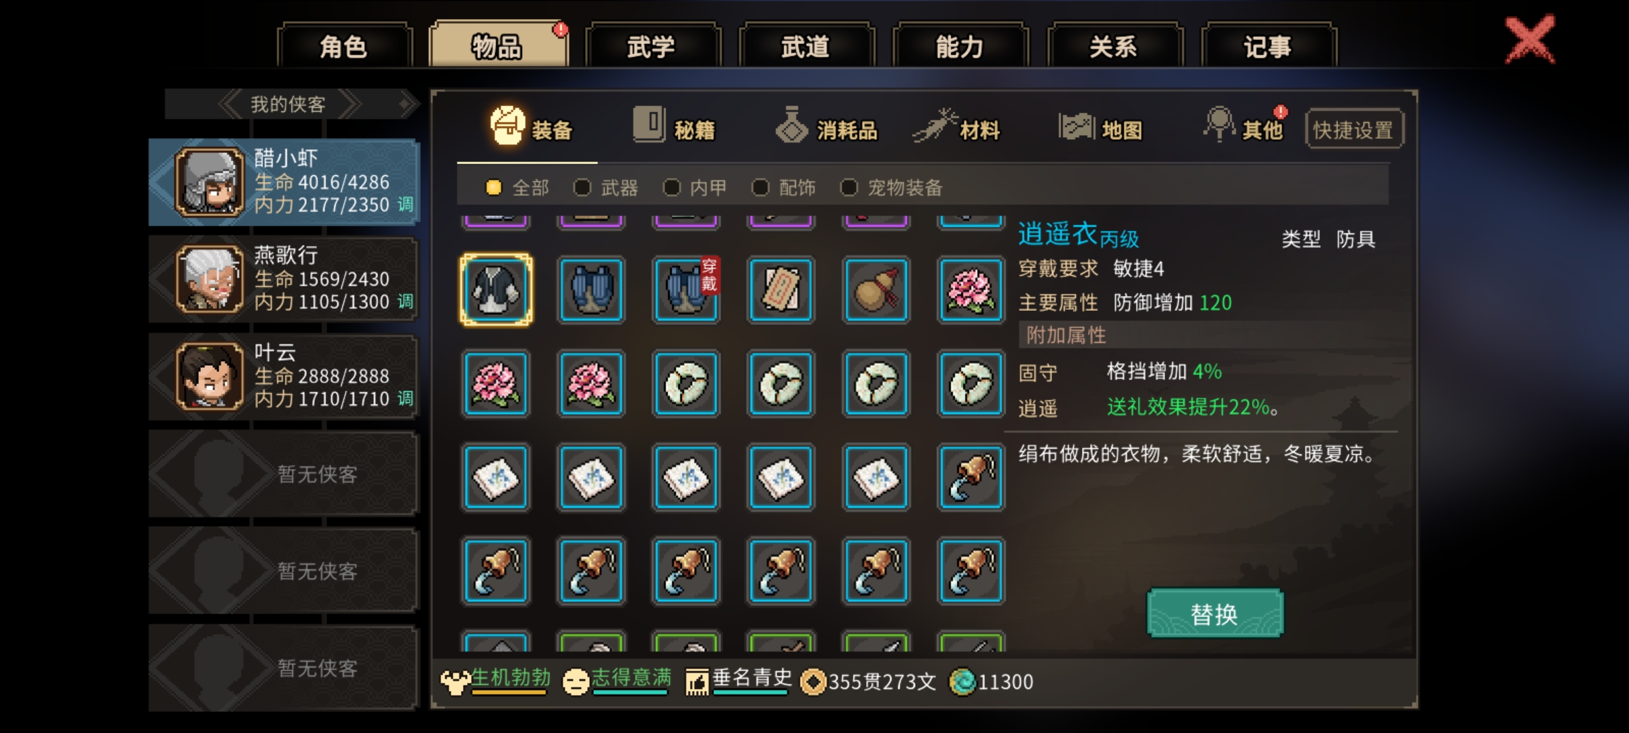Open the 地图 map category icon
Viewport: 1629px width, 733px height.
[1076, 126]
